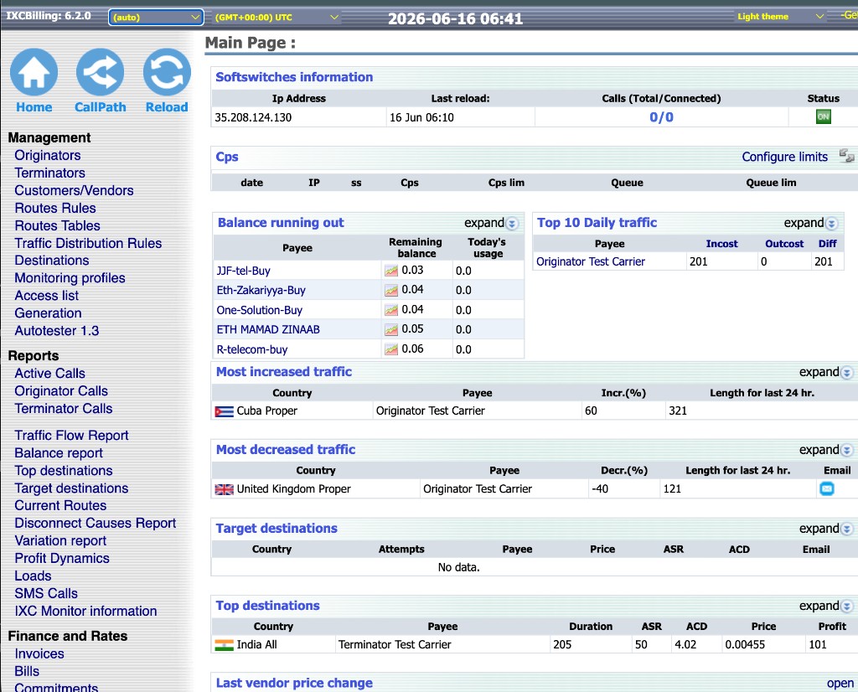Open Active Calls report
Screen dimensions: 858x692
(49, 373)
